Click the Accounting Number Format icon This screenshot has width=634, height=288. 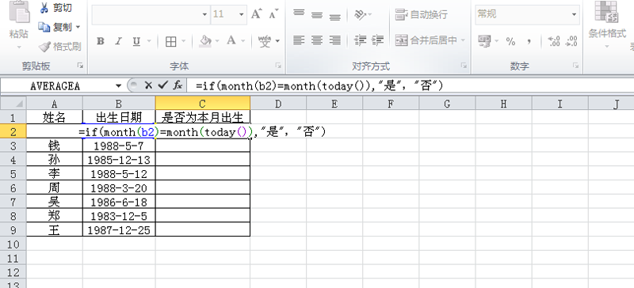(484, 40)
